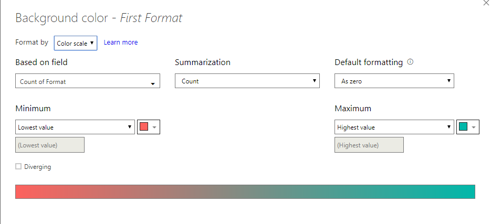The image size is (491, 224).
Task: Follow the Learn more link
Action: [x=121, y=42]
